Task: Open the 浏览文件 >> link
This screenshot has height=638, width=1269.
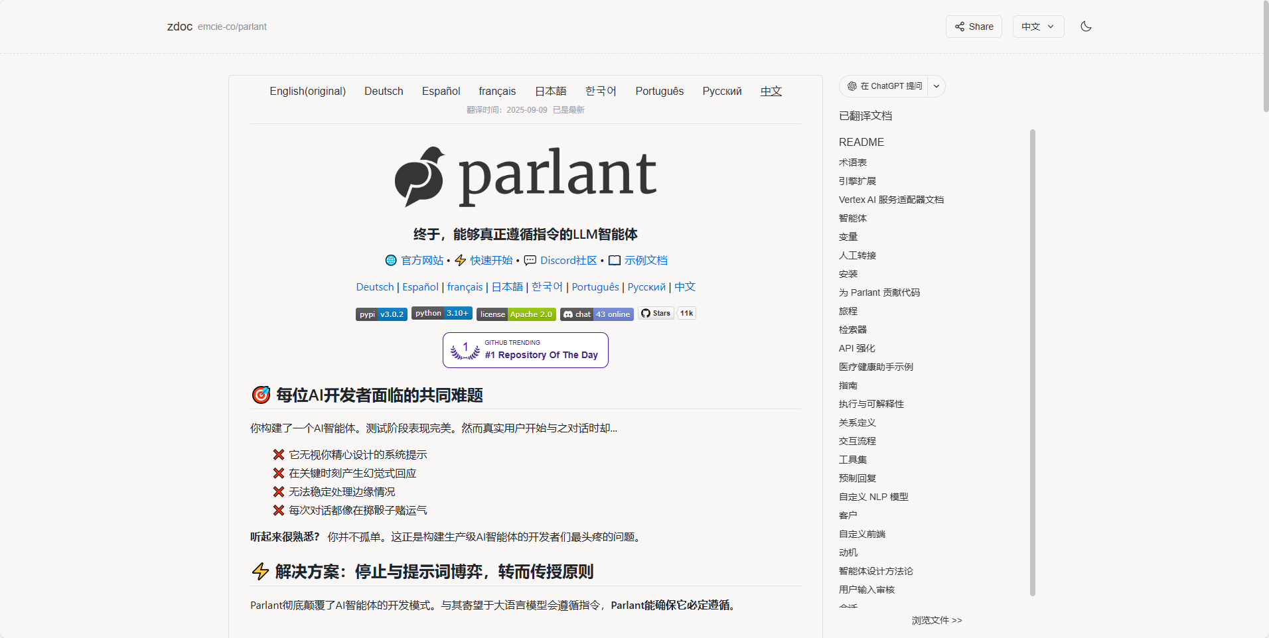Action: (936, 620)
